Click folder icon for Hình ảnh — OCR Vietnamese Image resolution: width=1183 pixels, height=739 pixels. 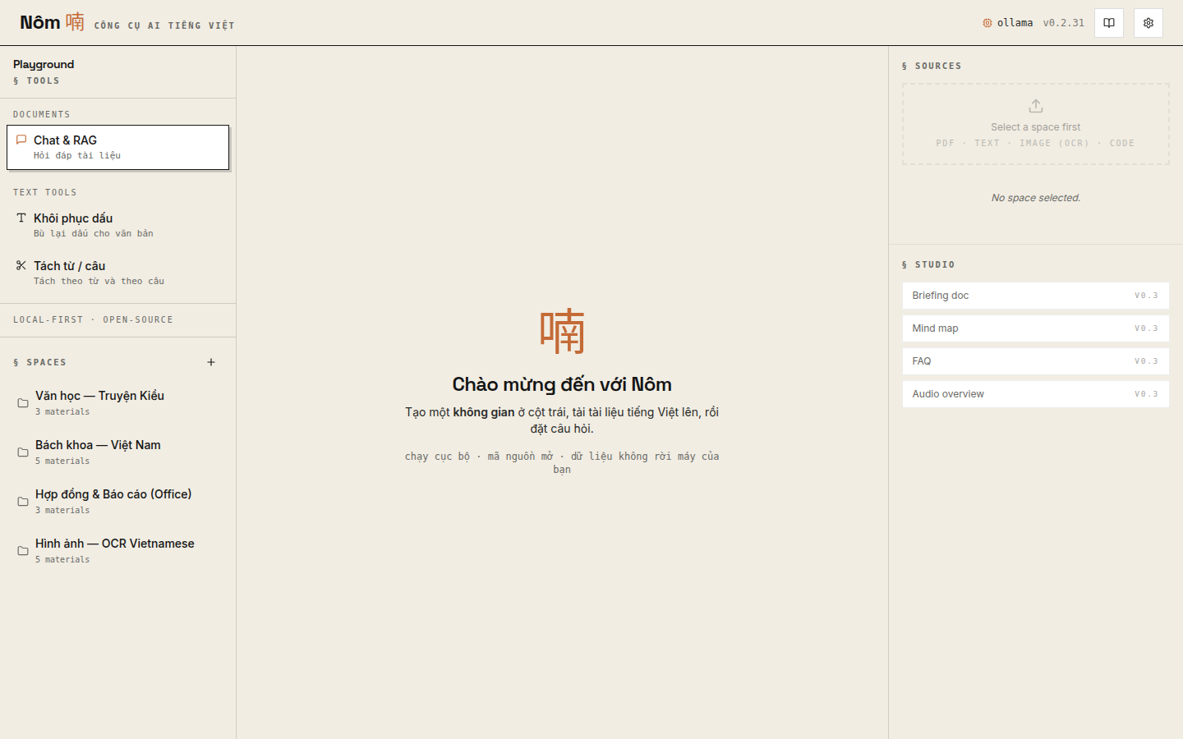pos(23,551)
